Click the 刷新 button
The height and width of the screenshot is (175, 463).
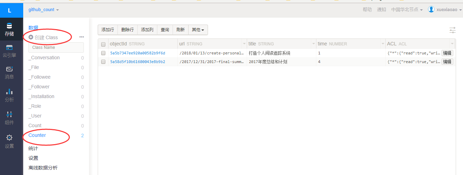(x=181, y=30)
